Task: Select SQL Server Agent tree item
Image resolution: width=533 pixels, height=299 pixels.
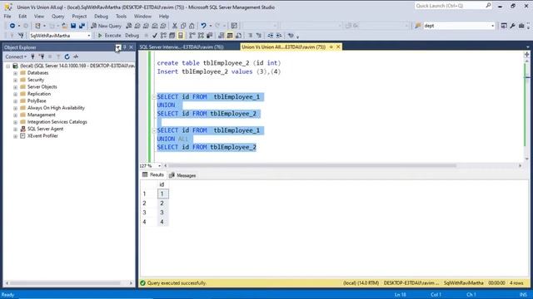Action: pyautogui.click(x=45, y=129)
